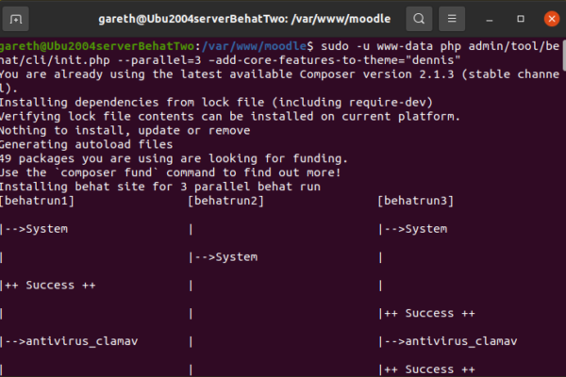Minimize the terminal window
566x377 pixels.
click(x=489, y=19)
